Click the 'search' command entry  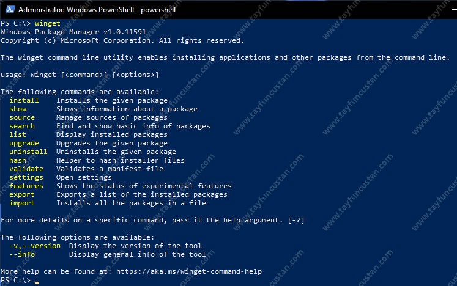[22, 126]
